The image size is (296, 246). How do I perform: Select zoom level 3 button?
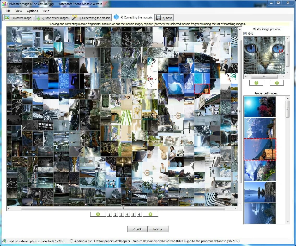(121, 214)
